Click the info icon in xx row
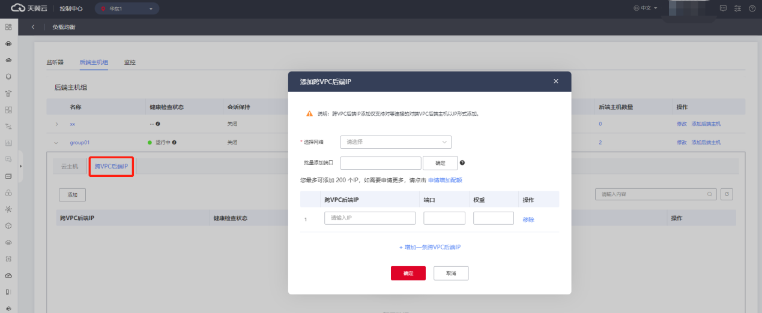This screenshot has width=762, height=313. point(158,124)
